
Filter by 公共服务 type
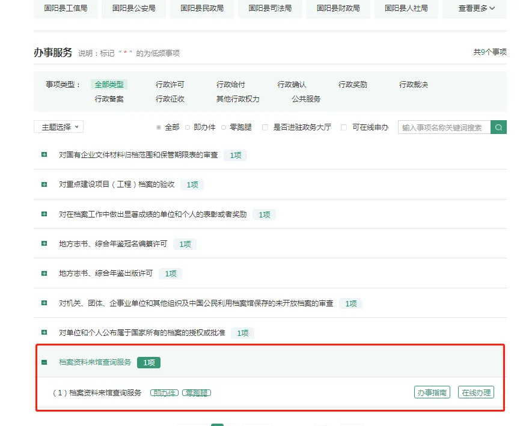pyautogui.click(x=307, y=99)
